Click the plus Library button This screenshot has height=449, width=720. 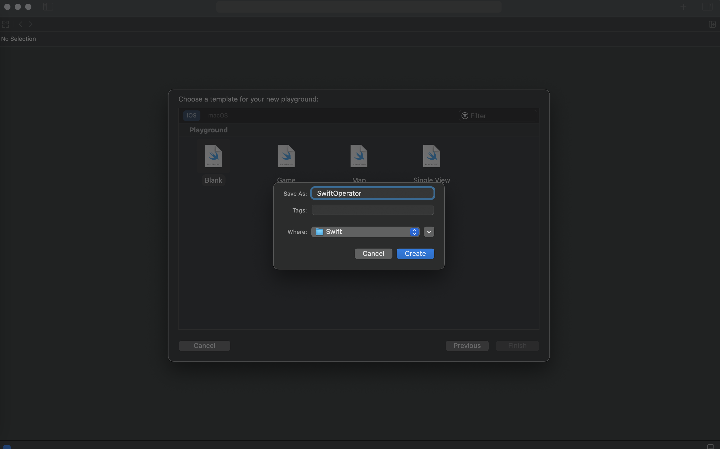coord(683,7)
